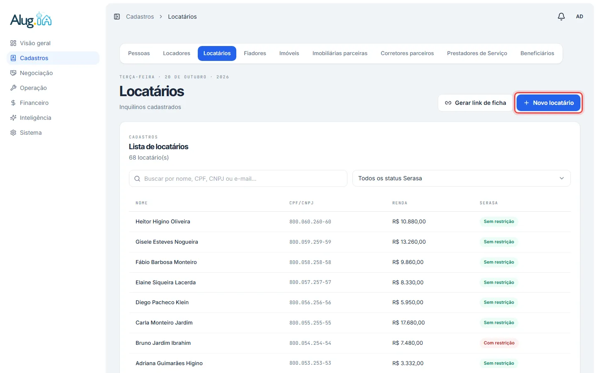The width and height of the screenshot is (597, 373).
Task: Click Bruno Jardim Ibrahim's Com restrição badge
Action: pyautogui.click(x=499, y=343)
